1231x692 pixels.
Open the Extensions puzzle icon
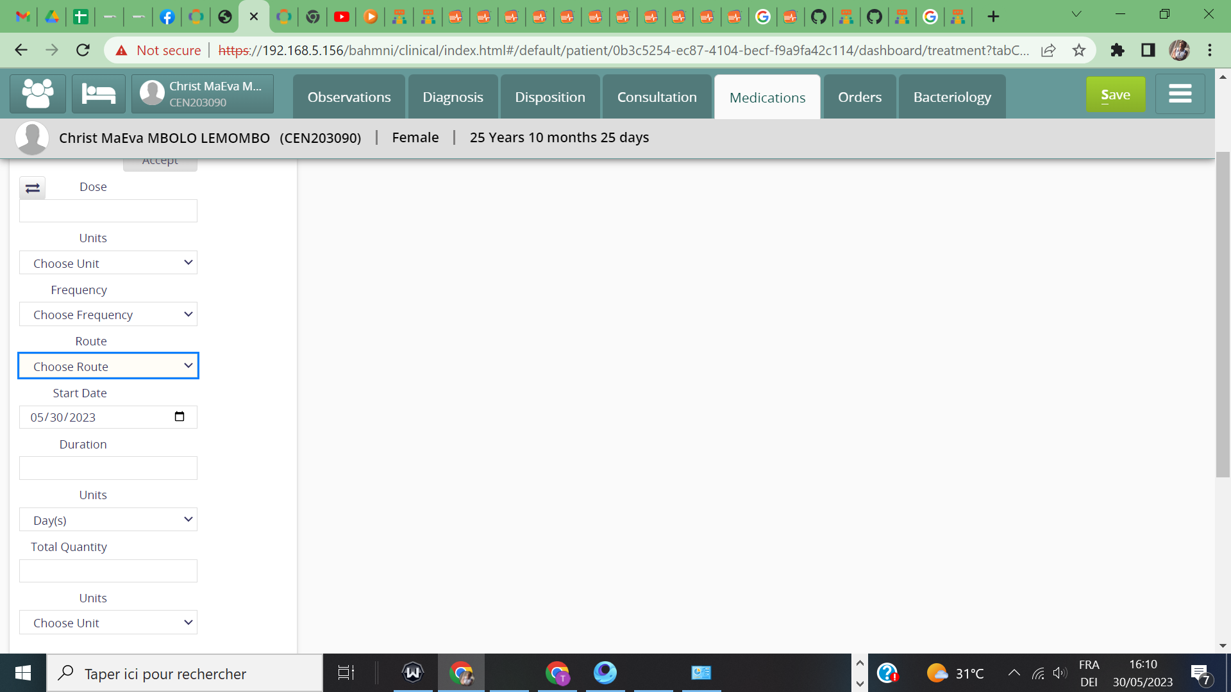pos(1118,50)
